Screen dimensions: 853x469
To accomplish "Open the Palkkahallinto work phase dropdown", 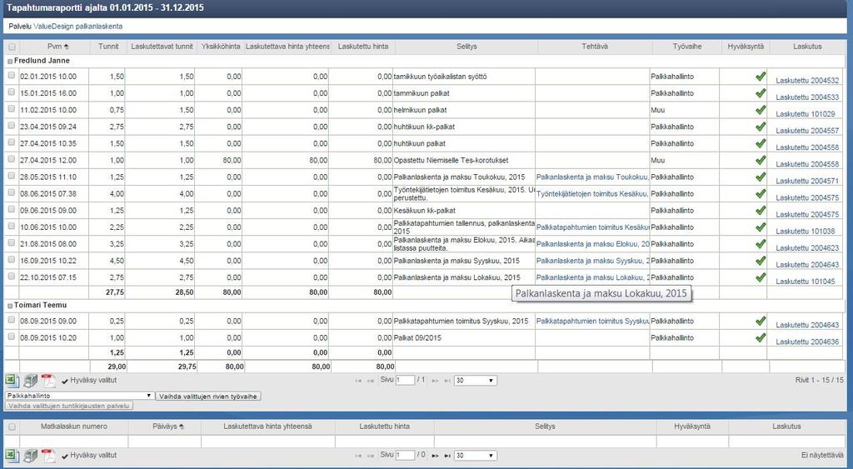I will click(79, 396).
